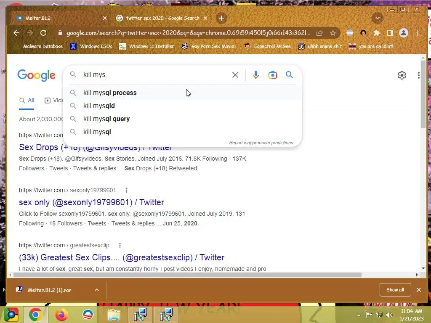431x323 pixels.
Task: Search by image with the camera icon
Action: click(272, 75)
